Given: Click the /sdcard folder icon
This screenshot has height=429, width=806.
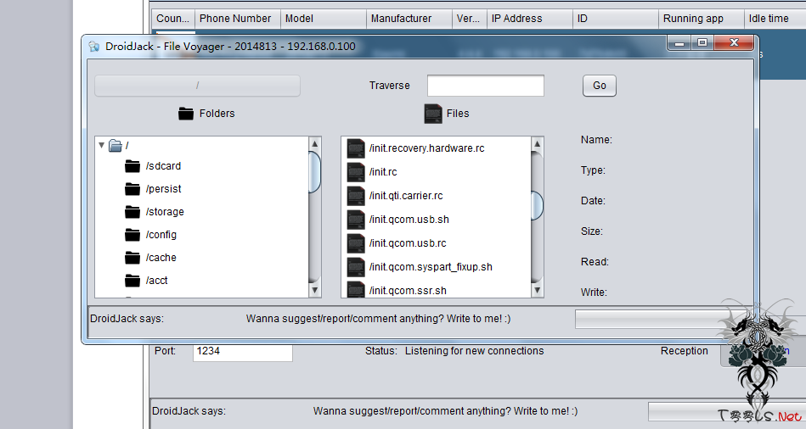Looking at the screenshot, I should pyautogui.click(x=132, y=166).
